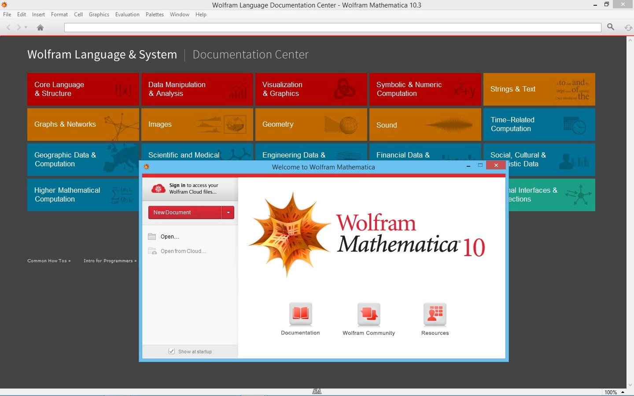The width and height of the screenshot is (634, 396).
Task: Click Open from Cloud... link
Action: 183,251
